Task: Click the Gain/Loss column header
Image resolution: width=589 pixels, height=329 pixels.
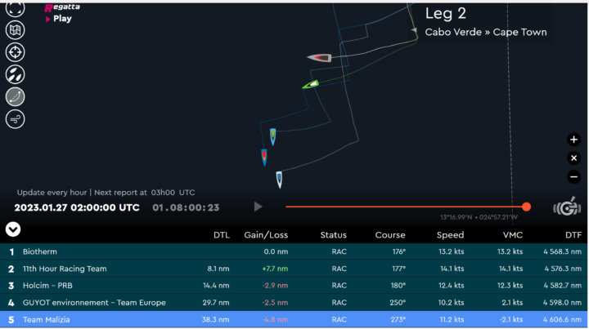Action: (x=266, y=235)
